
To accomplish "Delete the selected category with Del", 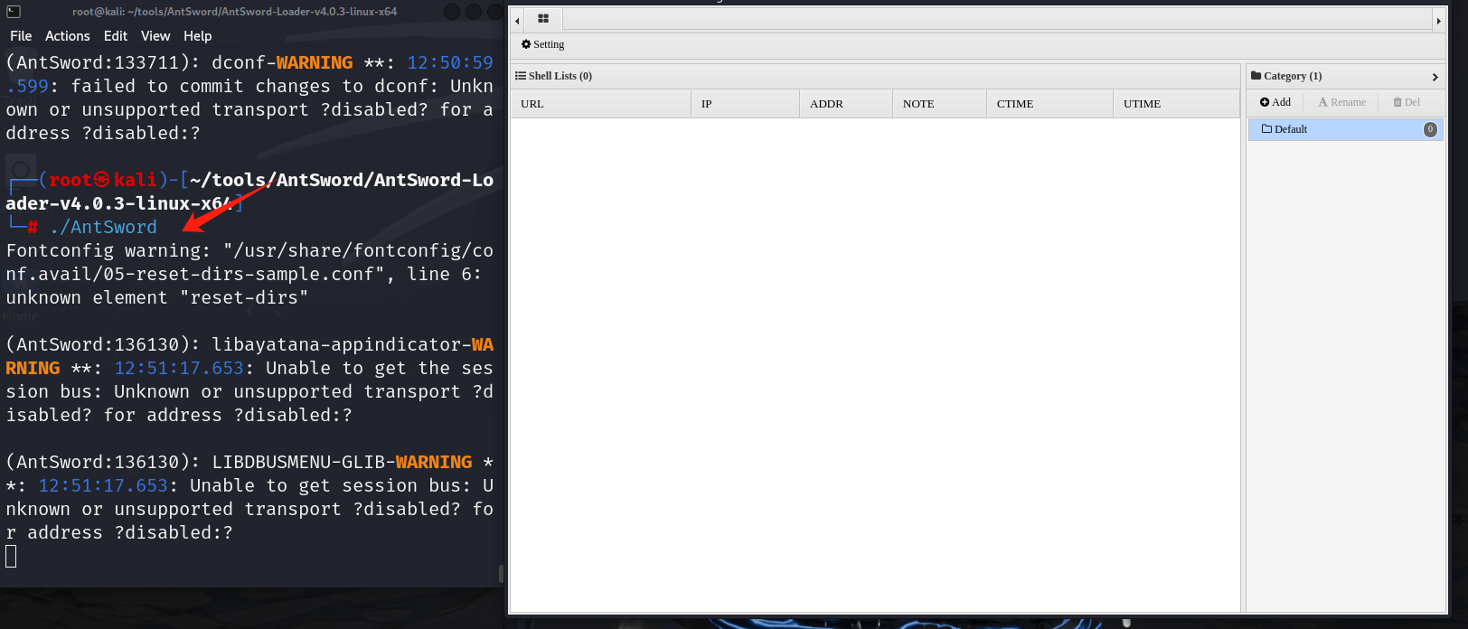I will 1407,102.
